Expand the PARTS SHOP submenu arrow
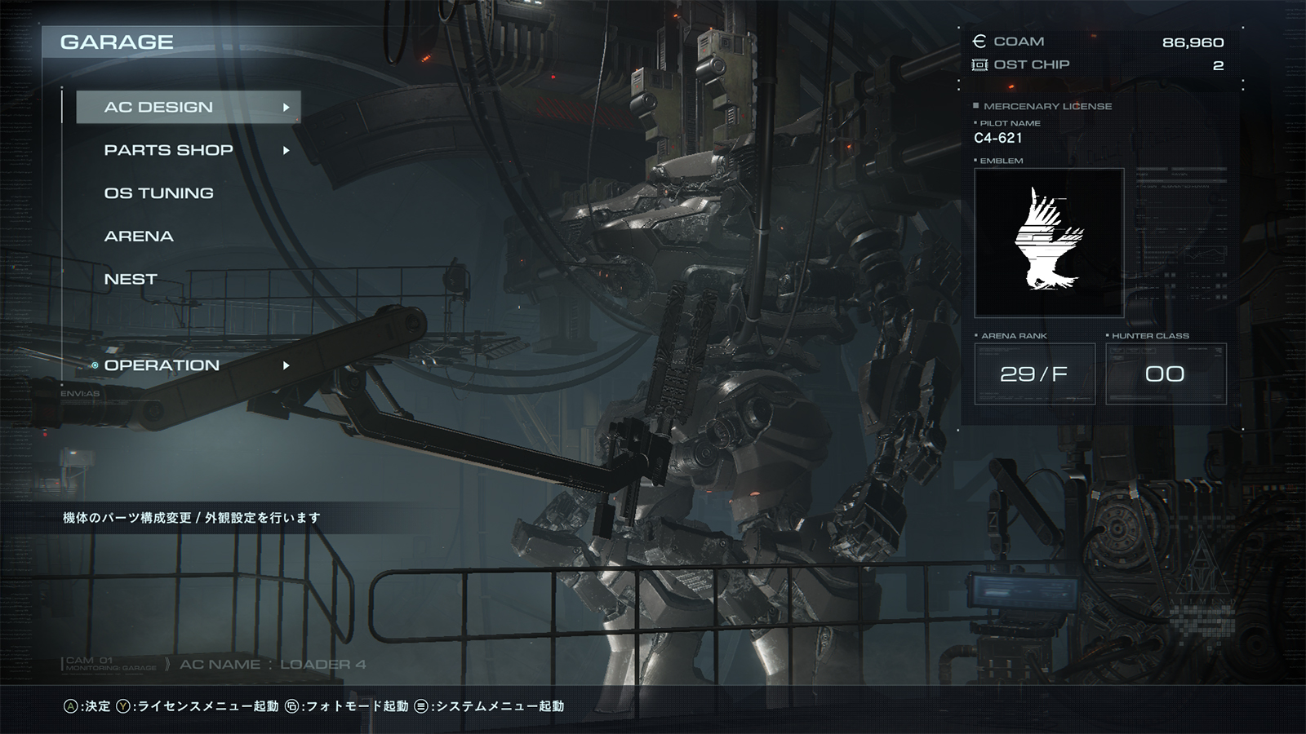Screen dimensions: 1306x734 tap(286, 150)
